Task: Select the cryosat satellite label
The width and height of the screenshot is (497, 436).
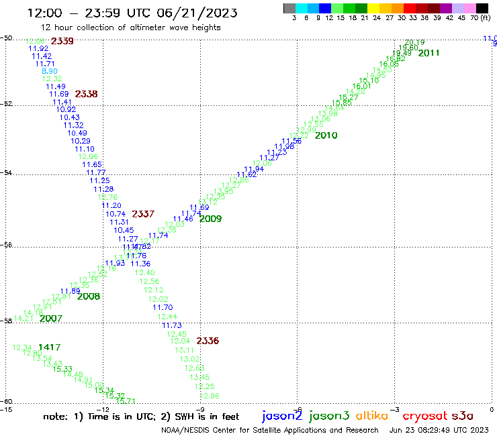Action: click(424, 417)
